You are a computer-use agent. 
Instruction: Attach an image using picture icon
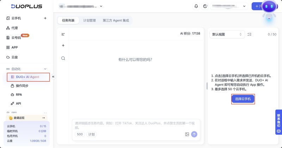[x=187, y=134]
